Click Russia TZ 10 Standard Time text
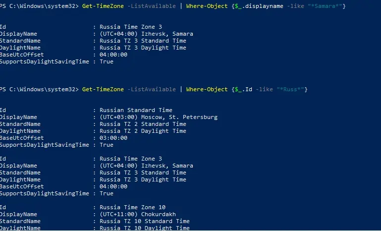This screenshot has height=231, width=381. click(145, 221)
